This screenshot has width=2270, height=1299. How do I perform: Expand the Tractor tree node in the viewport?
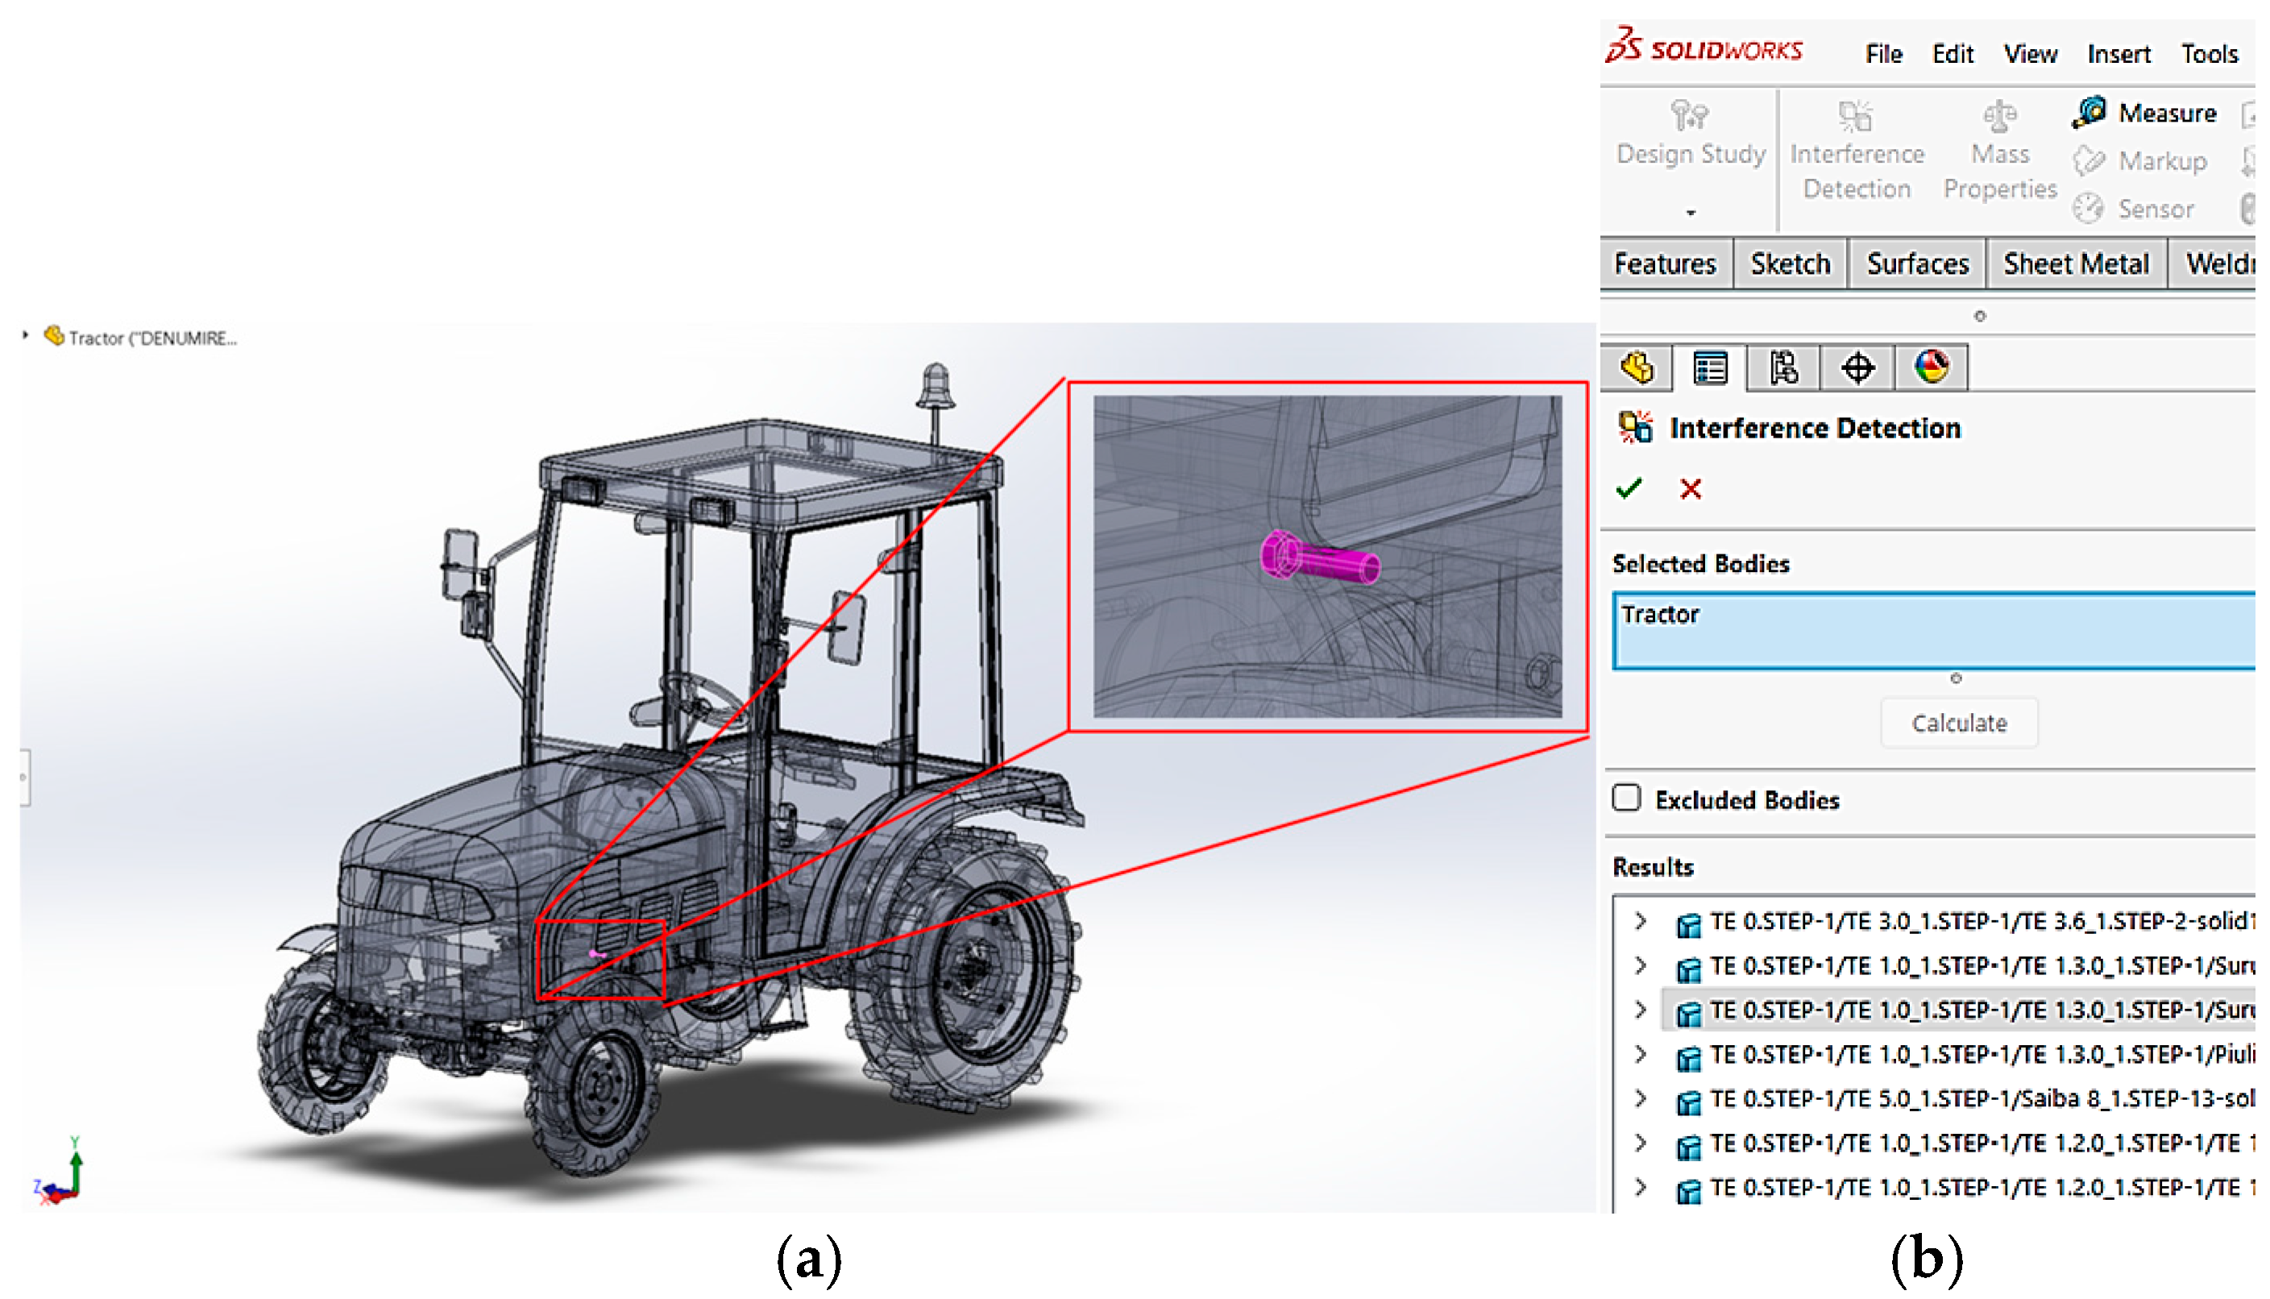pos(25,336)
